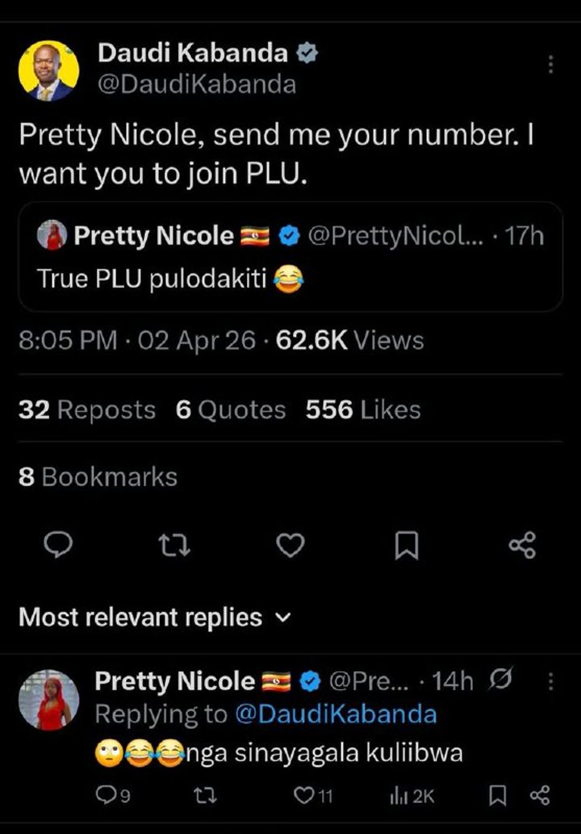The image size is (581, 834).
Task: Repost the main tweet
Action: point(174,545)
